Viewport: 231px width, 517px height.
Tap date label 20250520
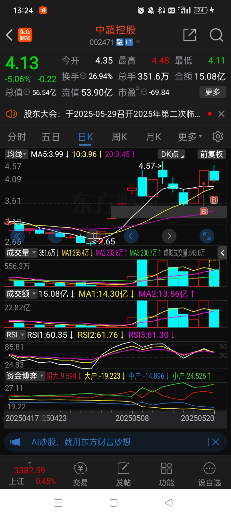(x=198, y=418)
